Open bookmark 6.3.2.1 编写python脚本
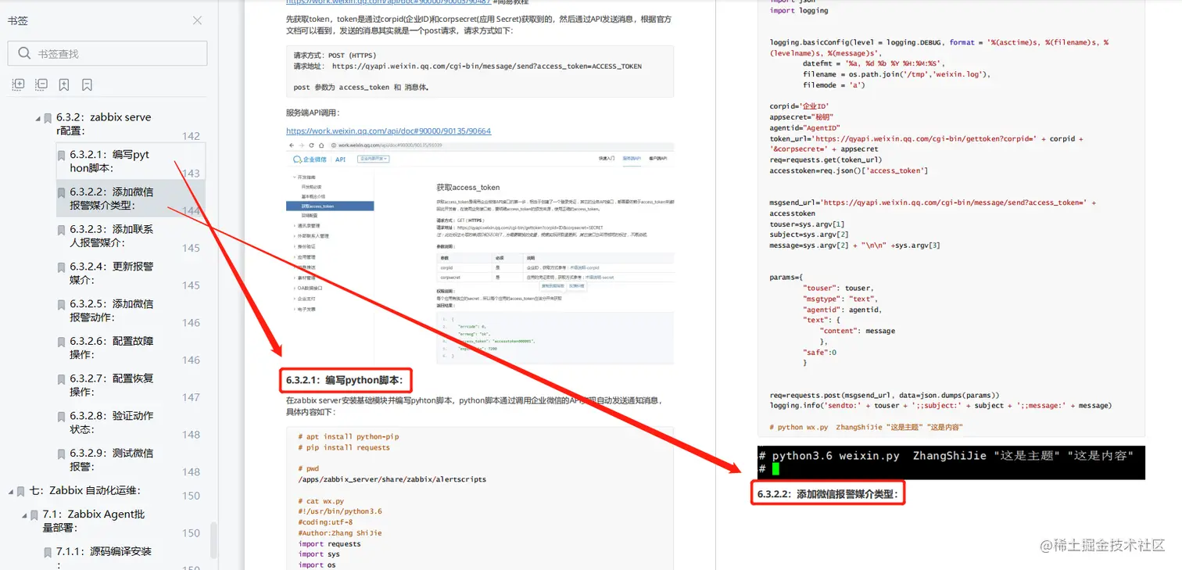 [x=109, y=161]
